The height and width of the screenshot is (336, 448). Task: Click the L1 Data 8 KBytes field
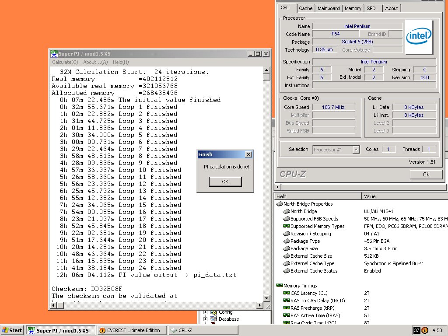click(x=414, y=108)
